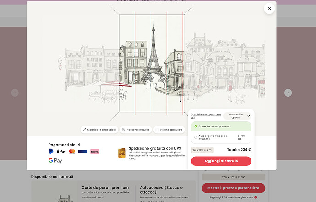Select Autoadesiva (Stacca e attacca) option
Image resolution: width=316 pixels, height=202 pixels.
(x=221, y=137)
